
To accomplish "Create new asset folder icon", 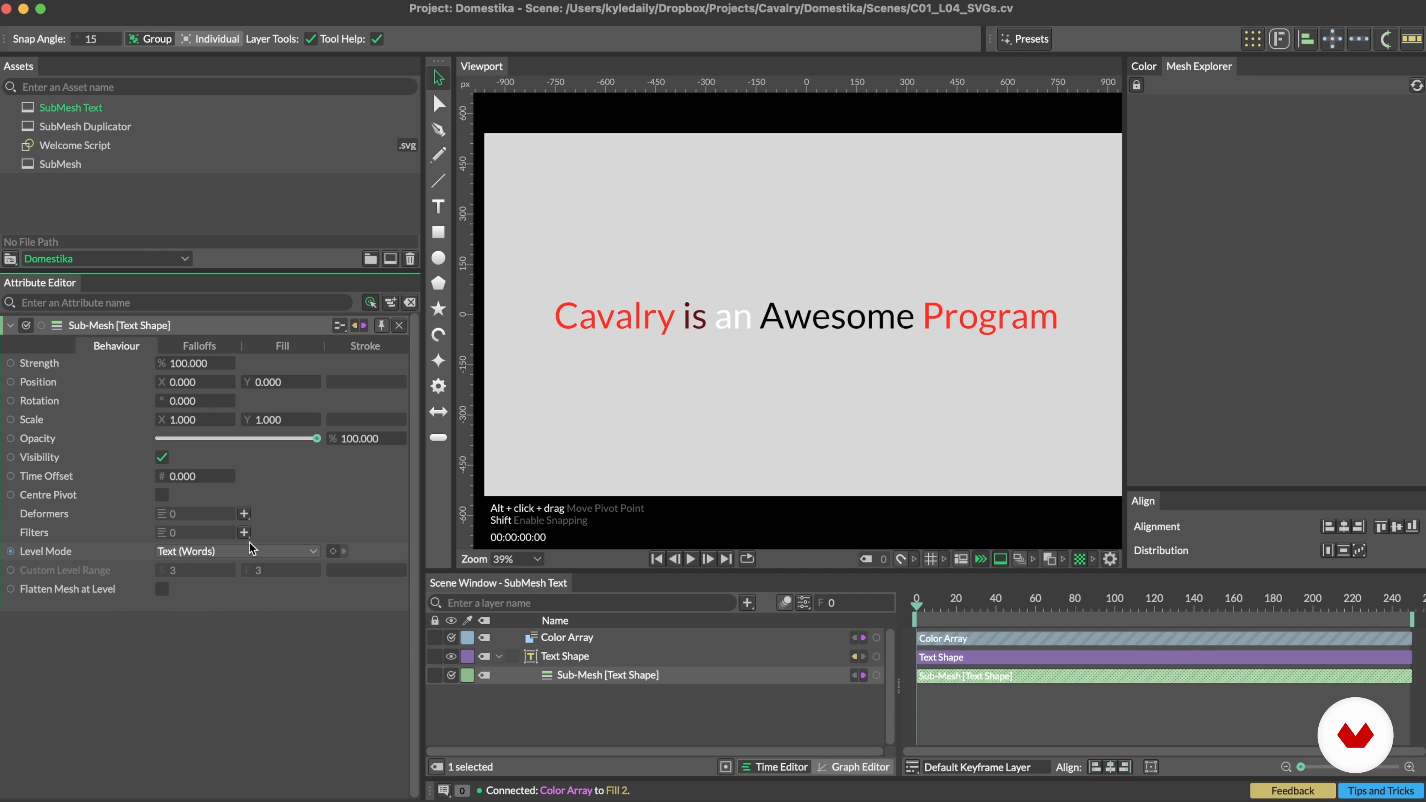I will pos(370,258).
